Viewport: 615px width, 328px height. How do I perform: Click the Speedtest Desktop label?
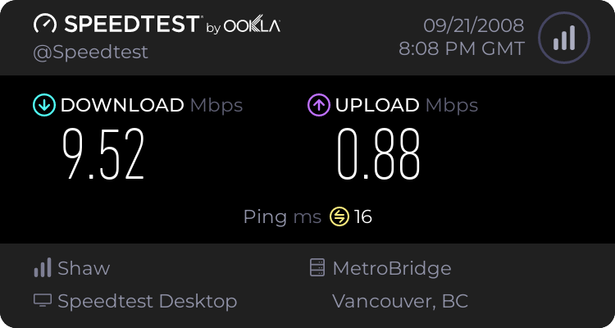click(x=148, y=301)
